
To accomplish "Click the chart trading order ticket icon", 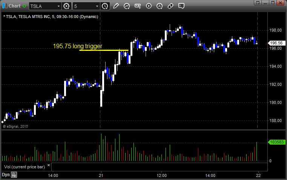I will [170, 6].
